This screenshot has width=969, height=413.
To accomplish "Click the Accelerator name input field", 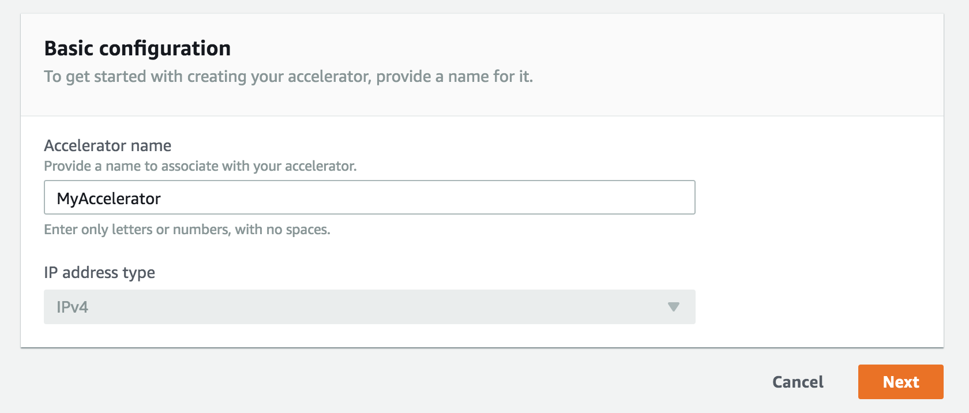I will pyautogui.click(x=370, y=197).
